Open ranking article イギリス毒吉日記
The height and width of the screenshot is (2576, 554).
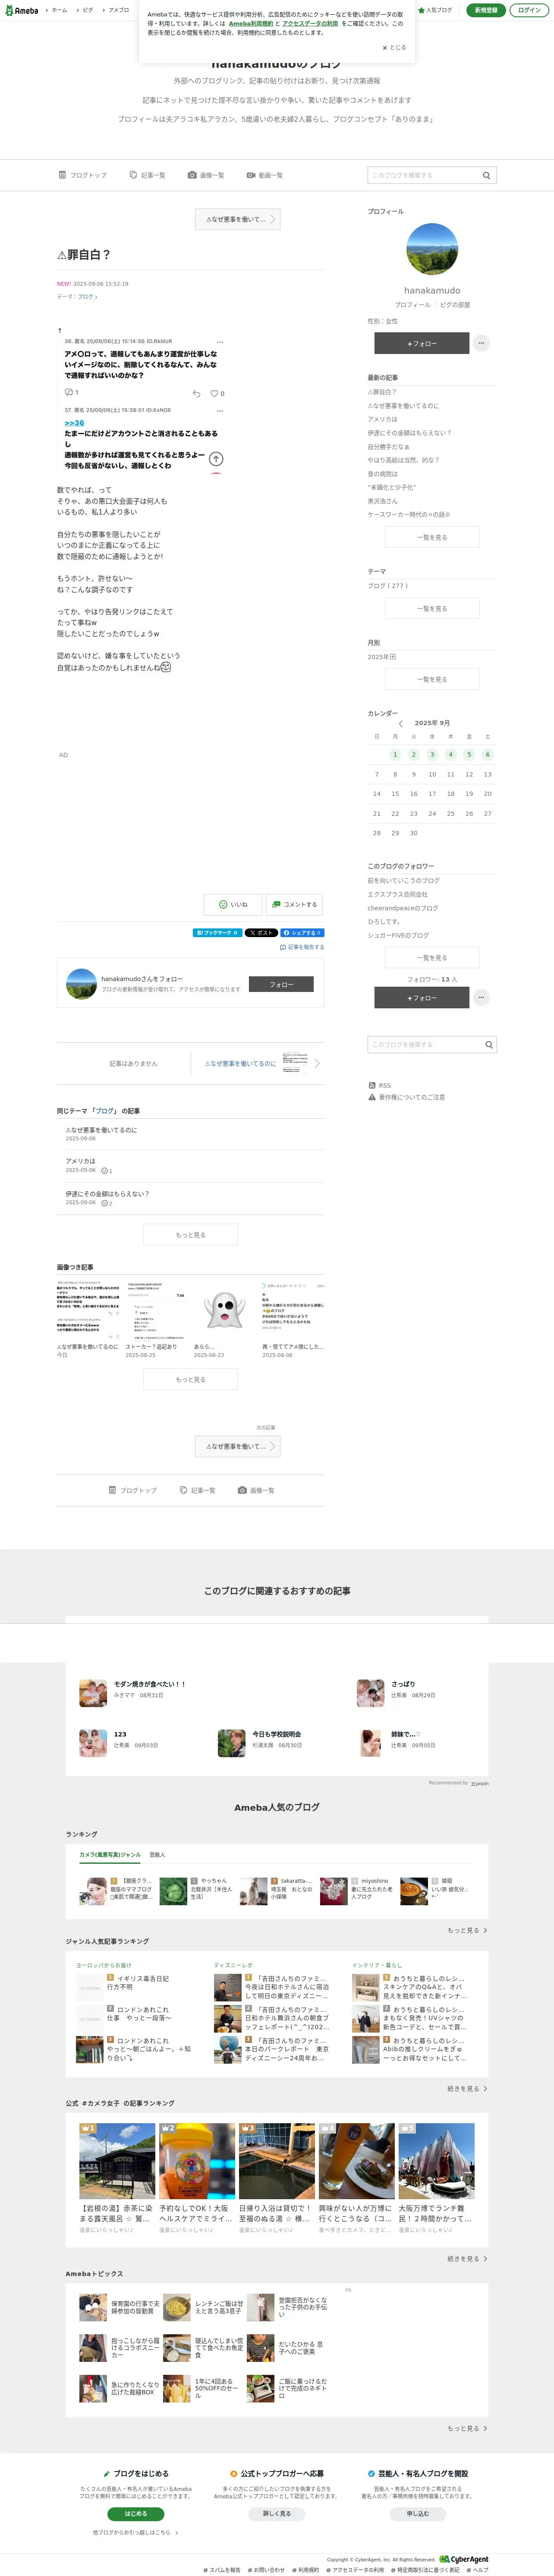(143, 1978)
